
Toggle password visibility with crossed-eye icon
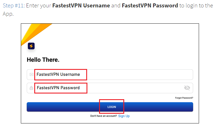click(187, 88)
